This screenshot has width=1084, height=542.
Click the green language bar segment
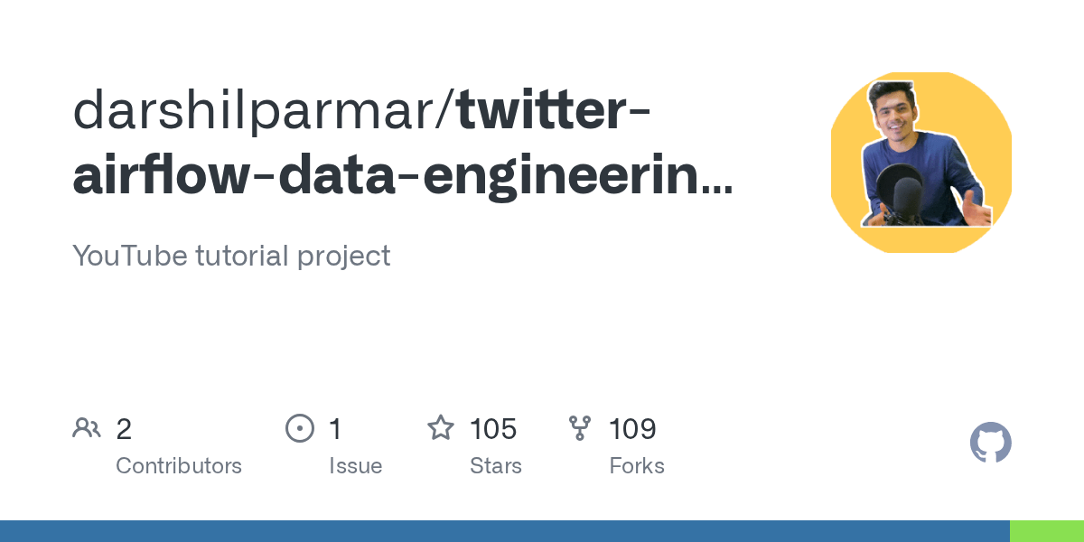[1046, 531]
